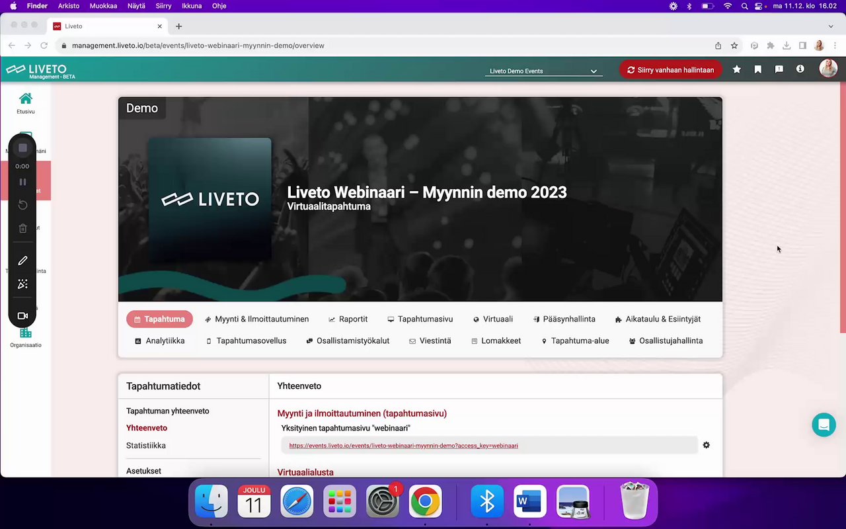
Task: Open Chrome downloads icon
Action: pos(787,46)
